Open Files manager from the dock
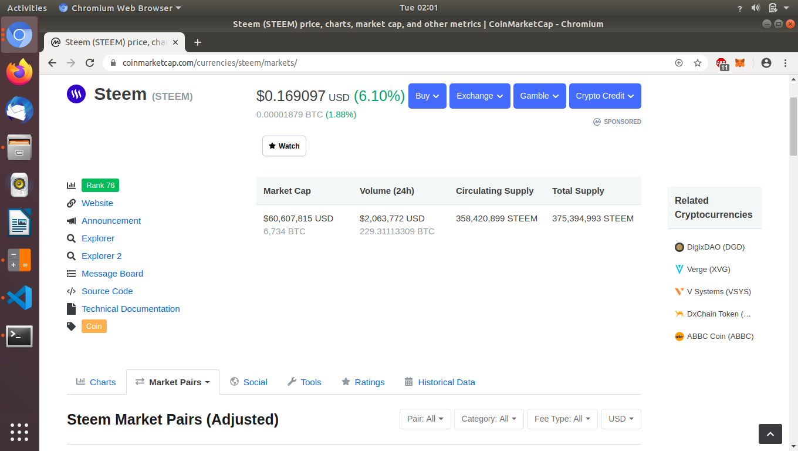Viewport: 798px width, 451px height. pos(19,148)
